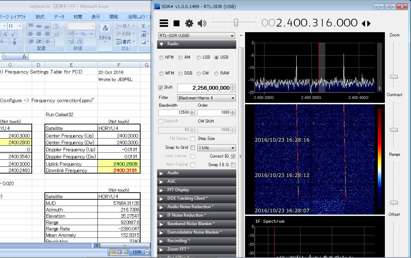Select CW demodulation mode

(199, 74)
